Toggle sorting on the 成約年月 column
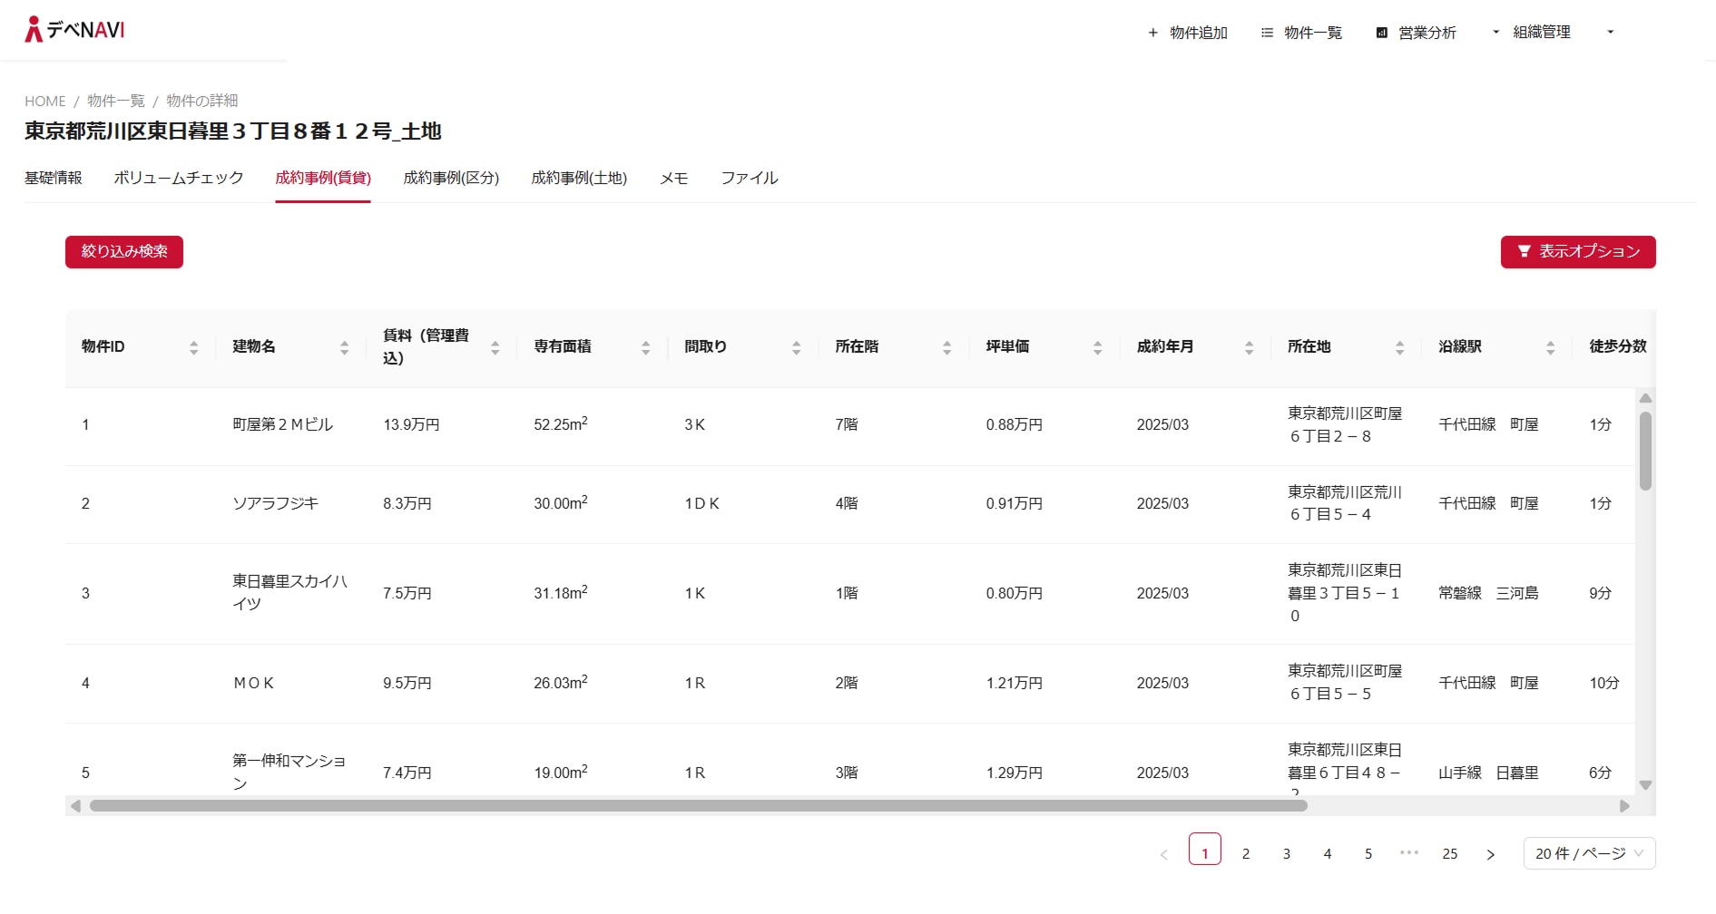 (x=1250, y=346)
